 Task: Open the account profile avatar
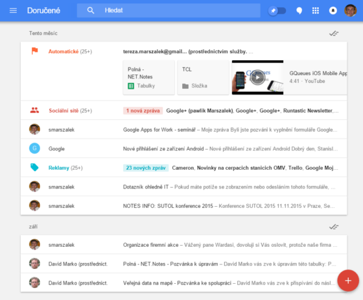point(350,10)
